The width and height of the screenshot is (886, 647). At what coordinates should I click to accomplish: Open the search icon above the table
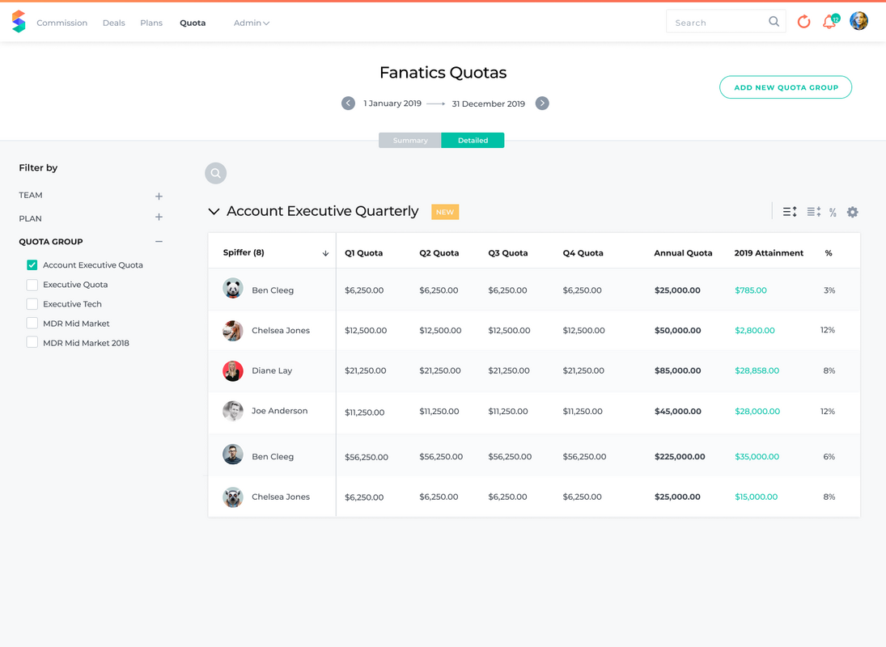point(215,172)
